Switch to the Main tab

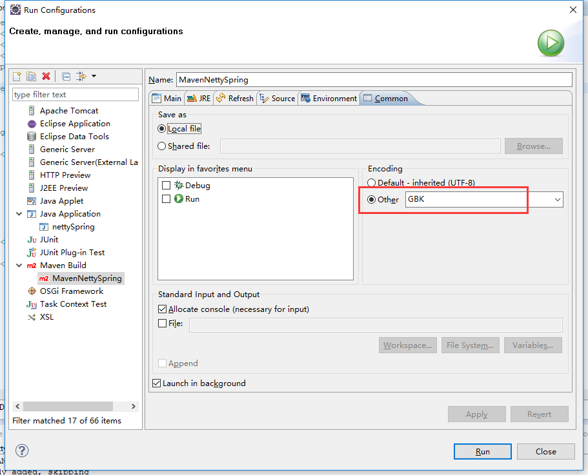(167, 98)
